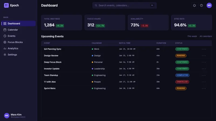Open the Sync Rate stat card

point(192,23)
